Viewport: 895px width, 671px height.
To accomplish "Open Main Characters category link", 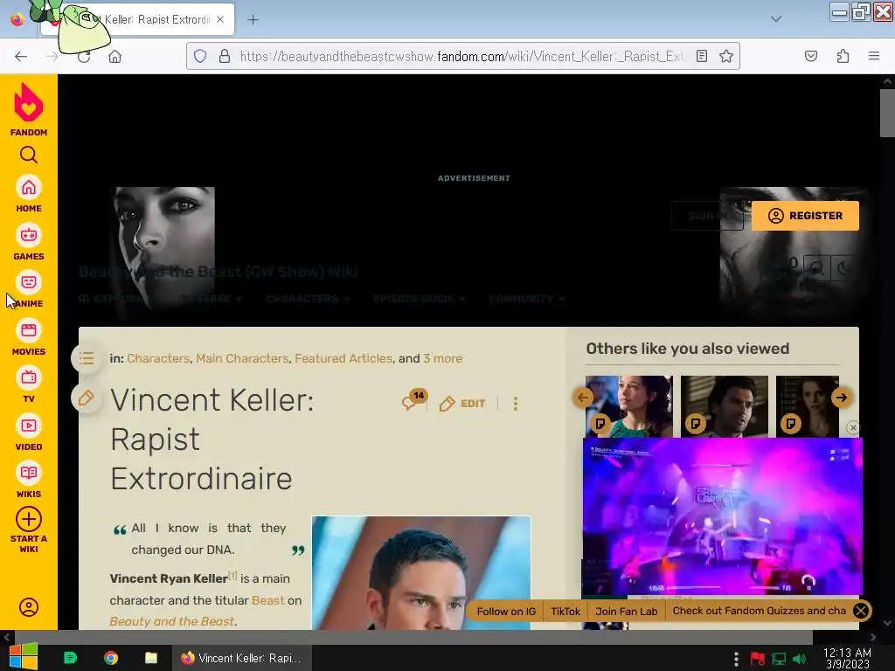I will [242, 358].
